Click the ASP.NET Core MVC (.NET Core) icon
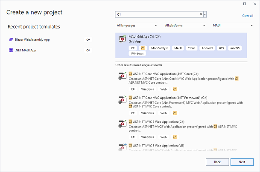This screenshot has width=260, height=172. pyautogui.click(x=122, y=76)
